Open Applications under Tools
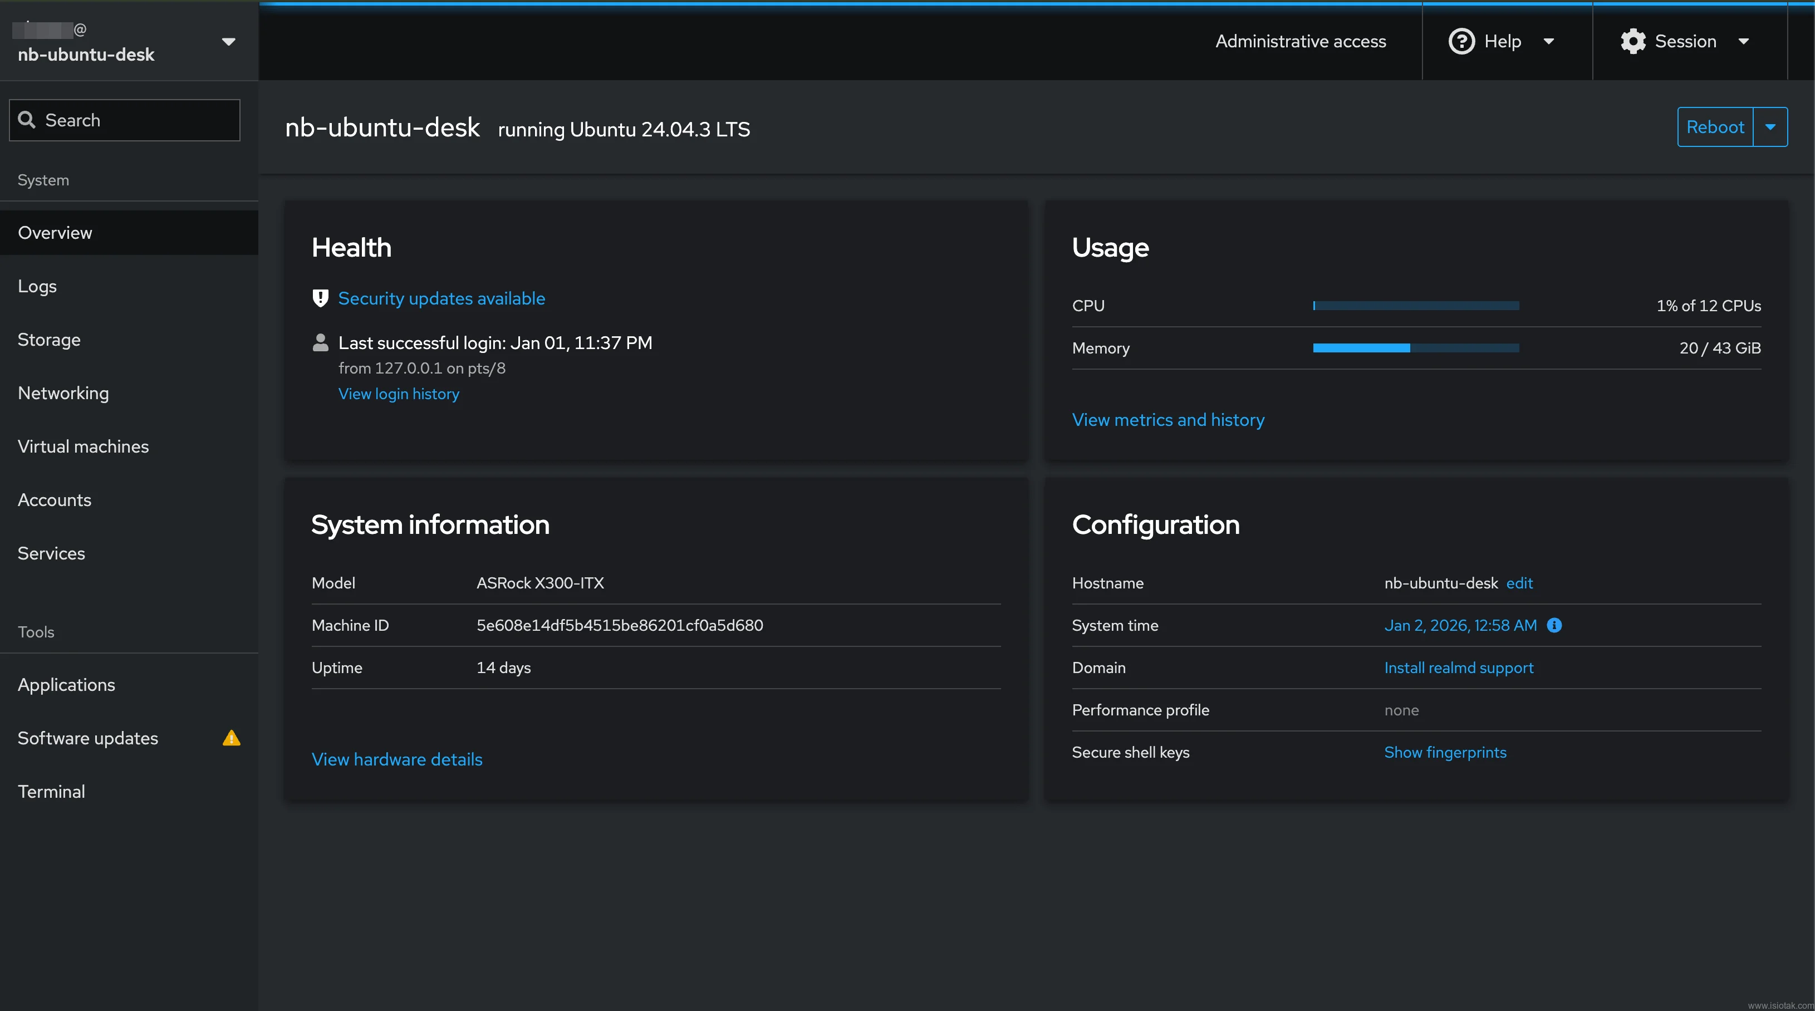This screenshot has height=1011, width=1815. (x=129, y=685)
